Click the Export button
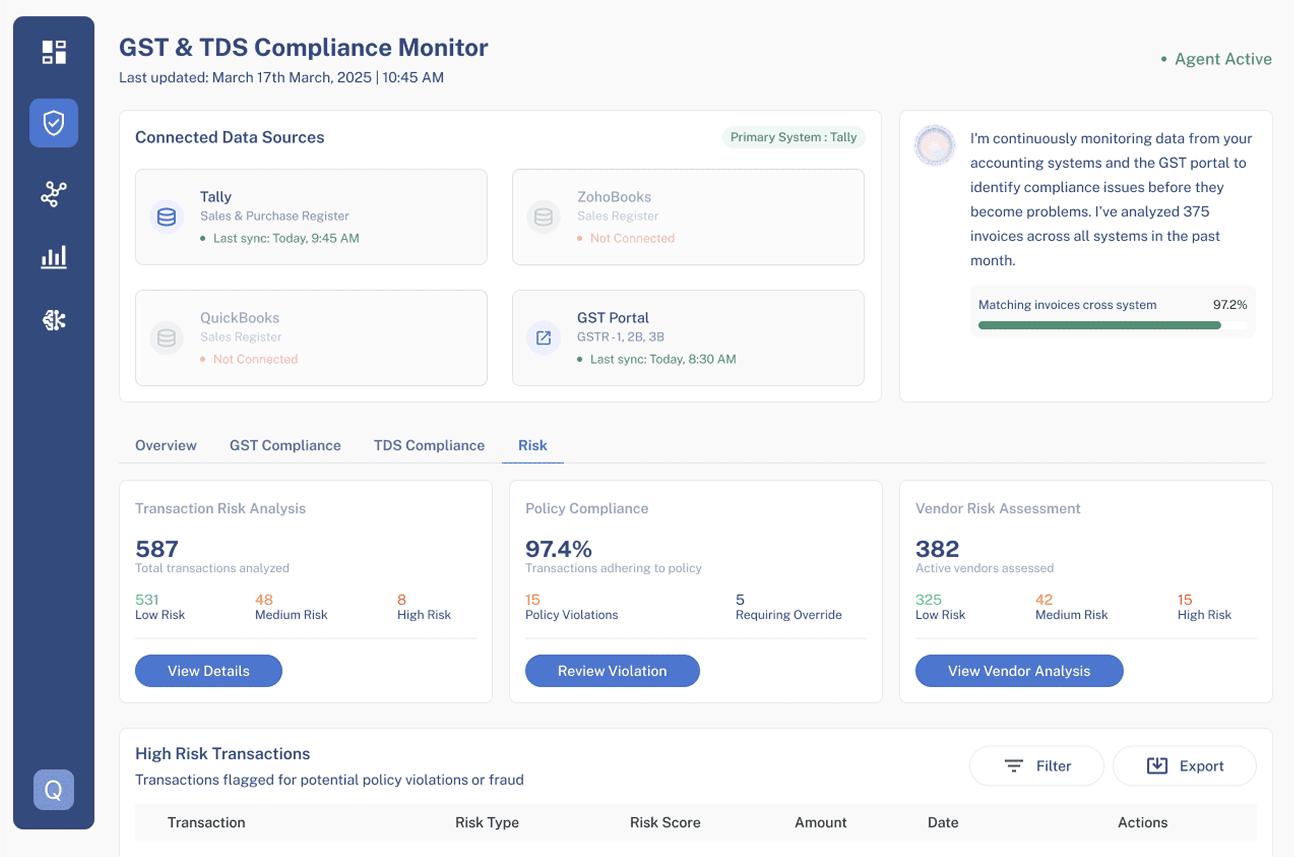The width and height of the screenshot is (1294, 857). (1184, 766)
